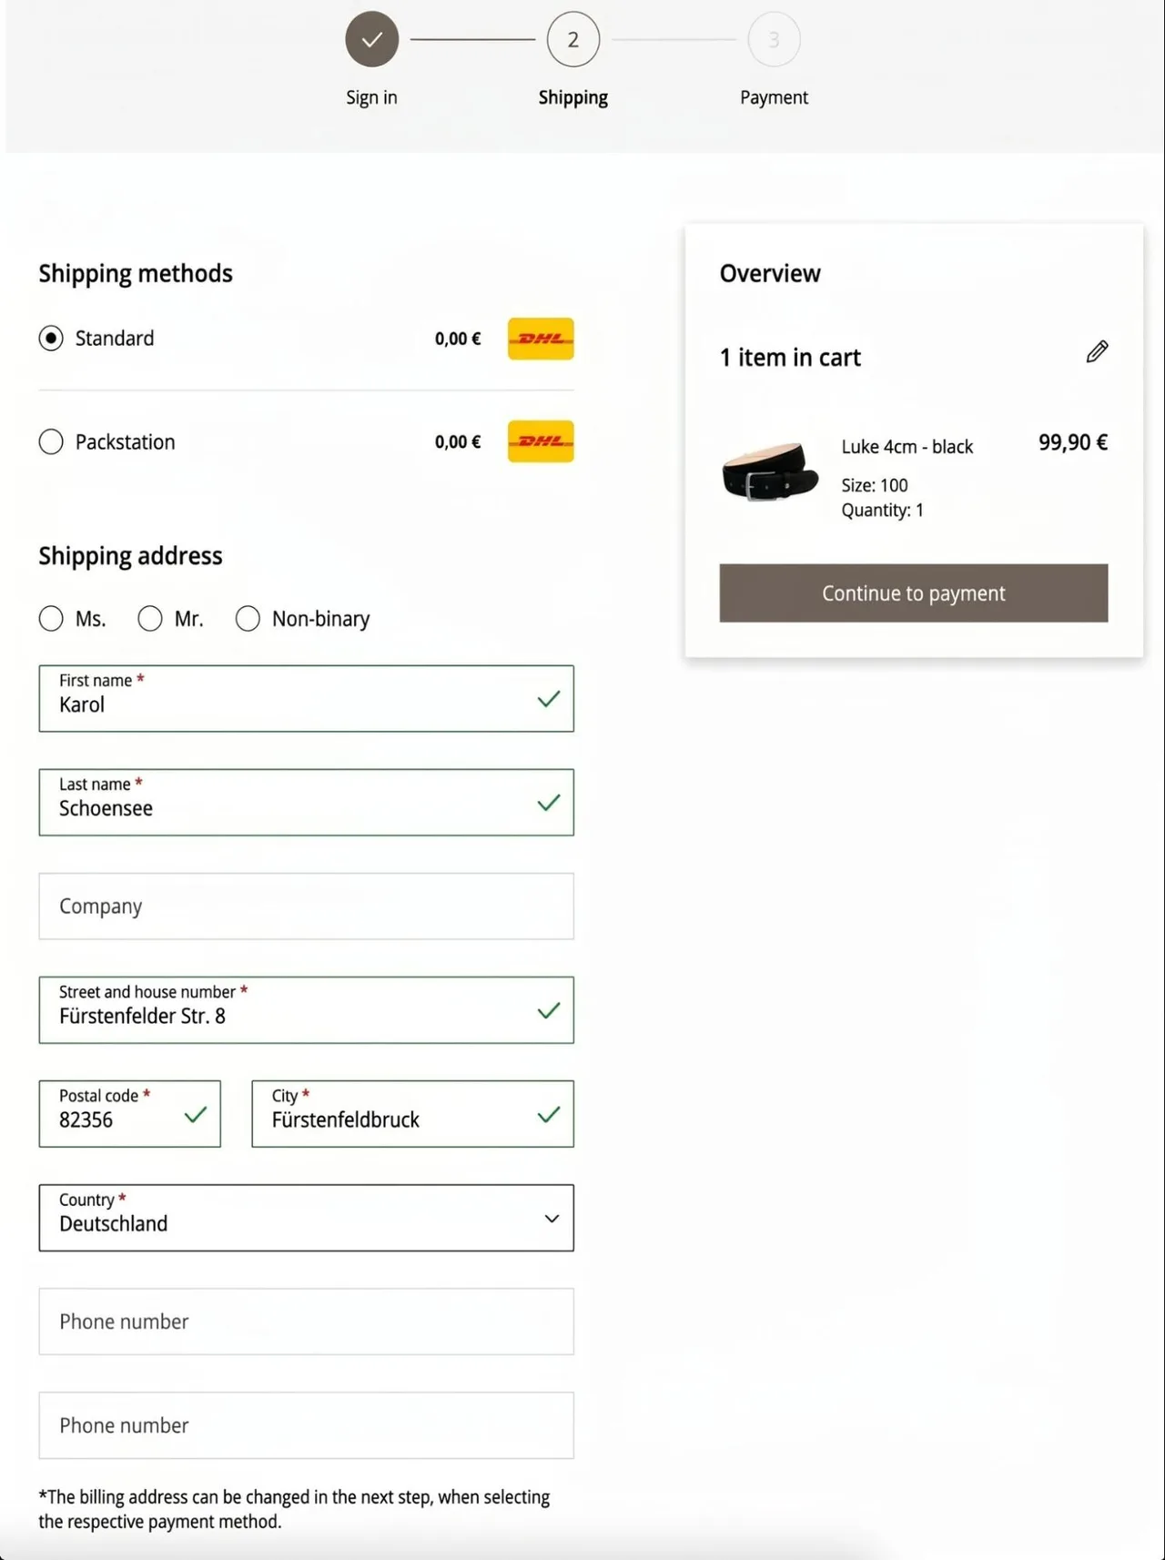Viewport: 1165px width, 1560px height.
Task: Click the DHL logo beside Packstation
Action: pos(541,441)
